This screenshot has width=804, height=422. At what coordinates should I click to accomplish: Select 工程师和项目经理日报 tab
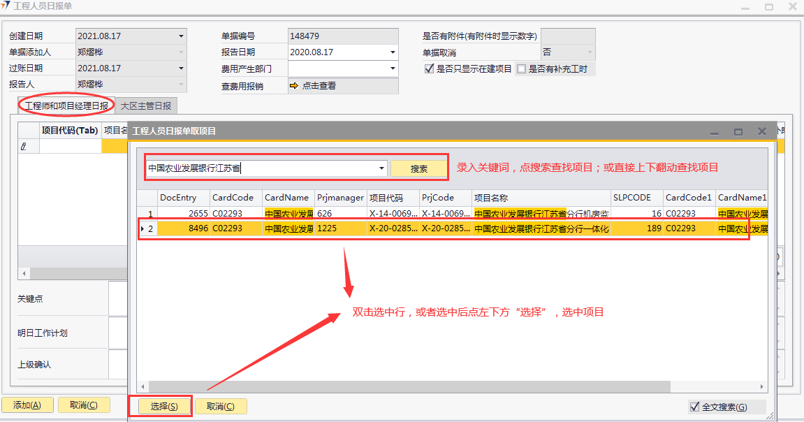66,105
